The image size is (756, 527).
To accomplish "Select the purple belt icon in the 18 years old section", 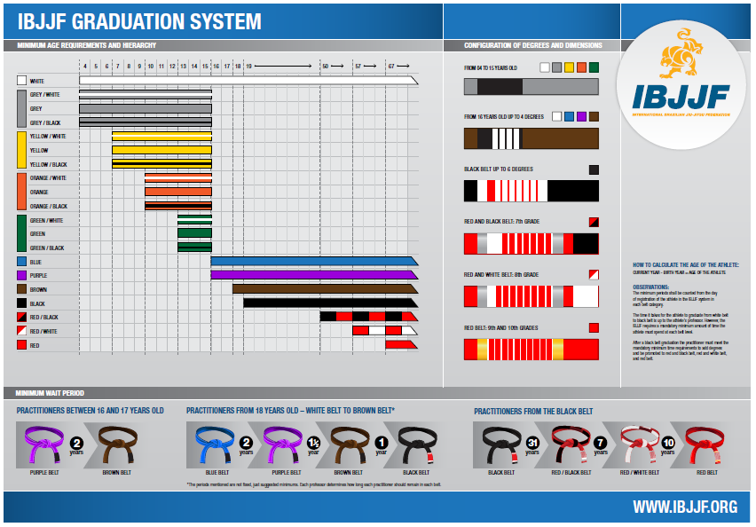I will pyautogui.click(x=283, y=444).
